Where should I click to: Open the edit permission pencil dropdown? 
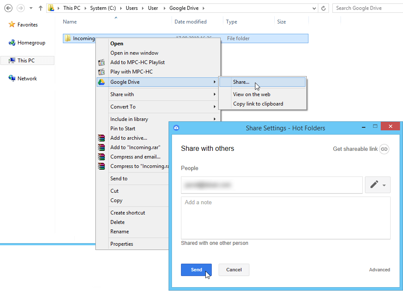point(378,185)
